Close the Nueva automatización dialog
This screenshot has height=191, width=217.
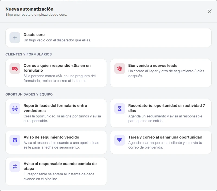[x=209, y=11]
